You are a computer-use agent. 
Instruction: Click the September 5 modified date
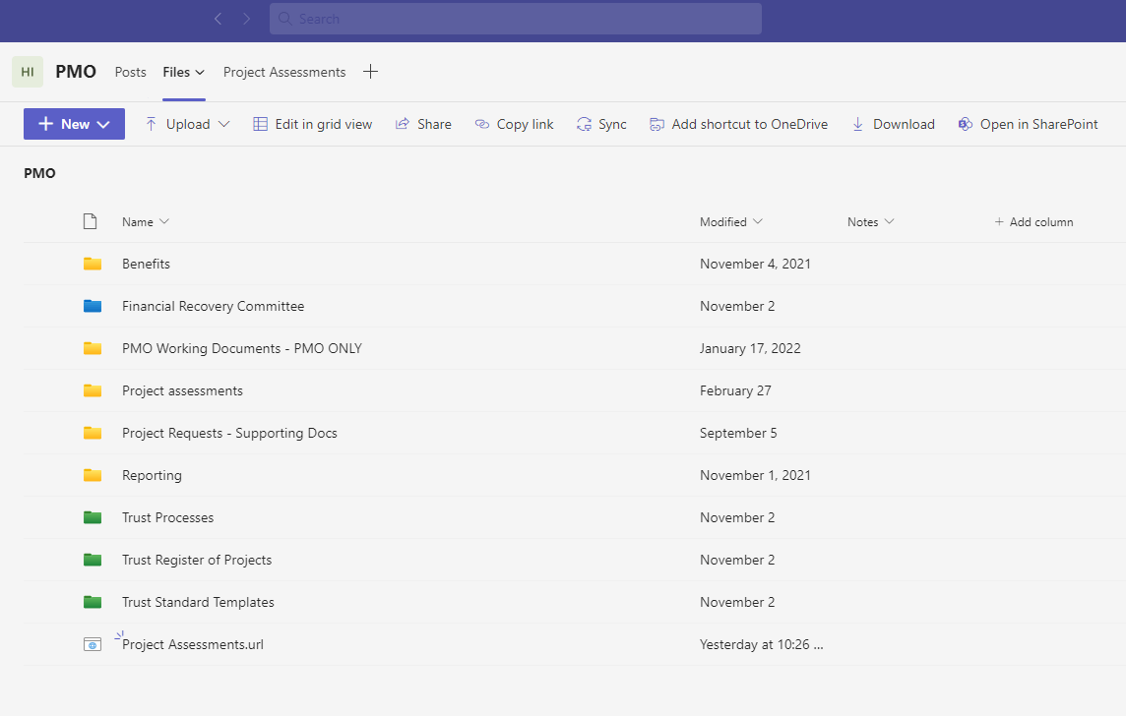click(x=738, y=433)
